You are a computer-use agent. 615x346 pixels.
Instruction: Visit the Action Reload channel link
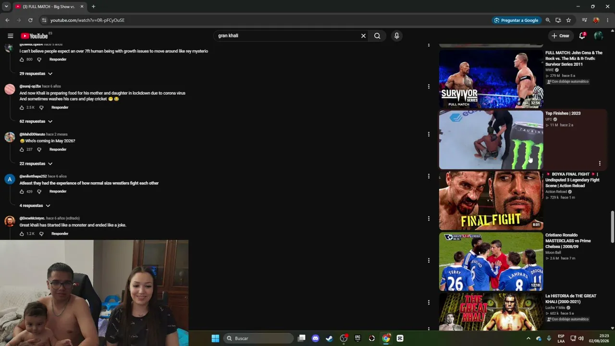pos(556,192)
